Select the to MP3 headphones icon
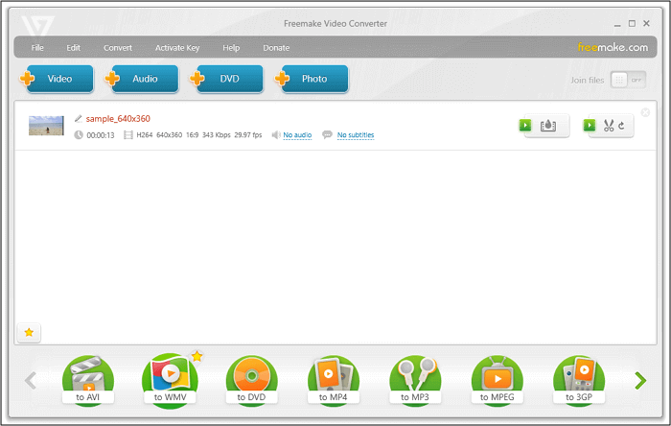The width and height of the screenshot is (671, 426). point(415,379)
